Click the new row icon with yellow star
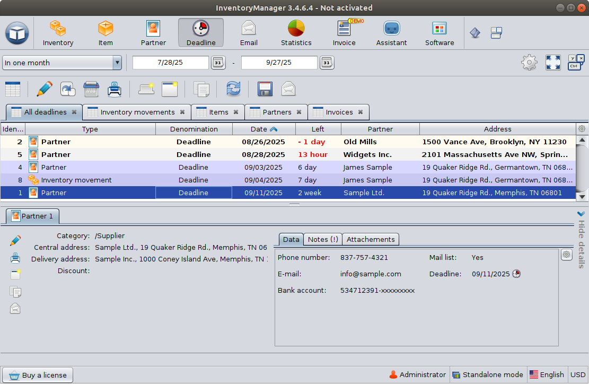 (x=146, y=90)
